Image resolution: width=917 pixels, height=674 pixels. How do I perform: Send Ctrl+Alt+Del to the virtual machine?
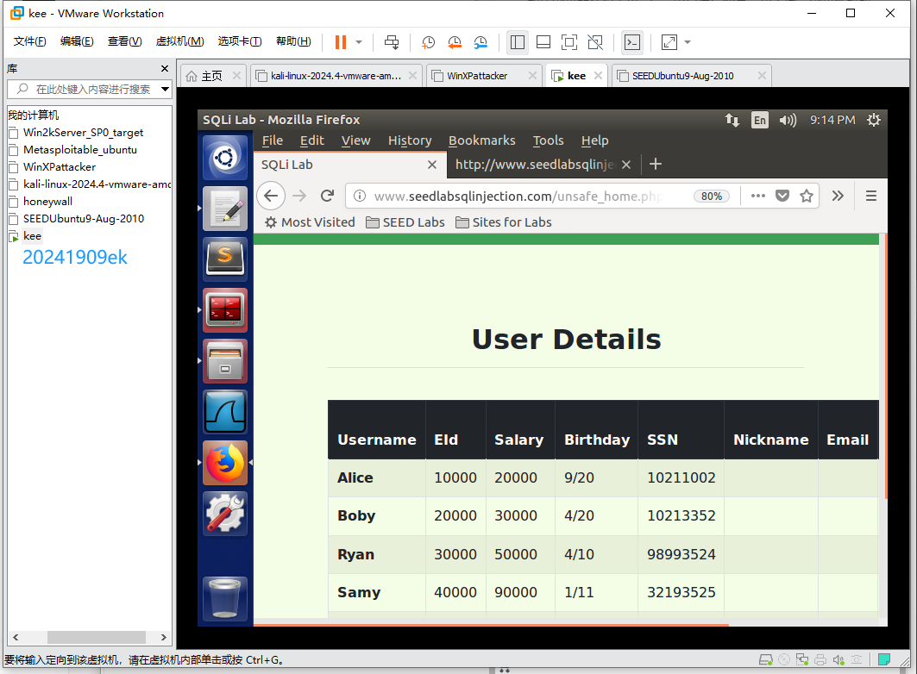pyautogui.click(x=392, y=42)
